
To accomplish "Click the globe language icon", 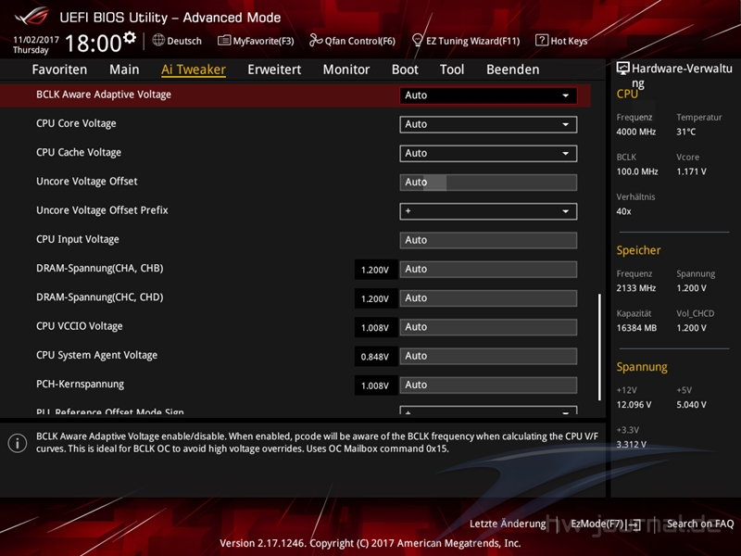I will (x=158, y=41).
